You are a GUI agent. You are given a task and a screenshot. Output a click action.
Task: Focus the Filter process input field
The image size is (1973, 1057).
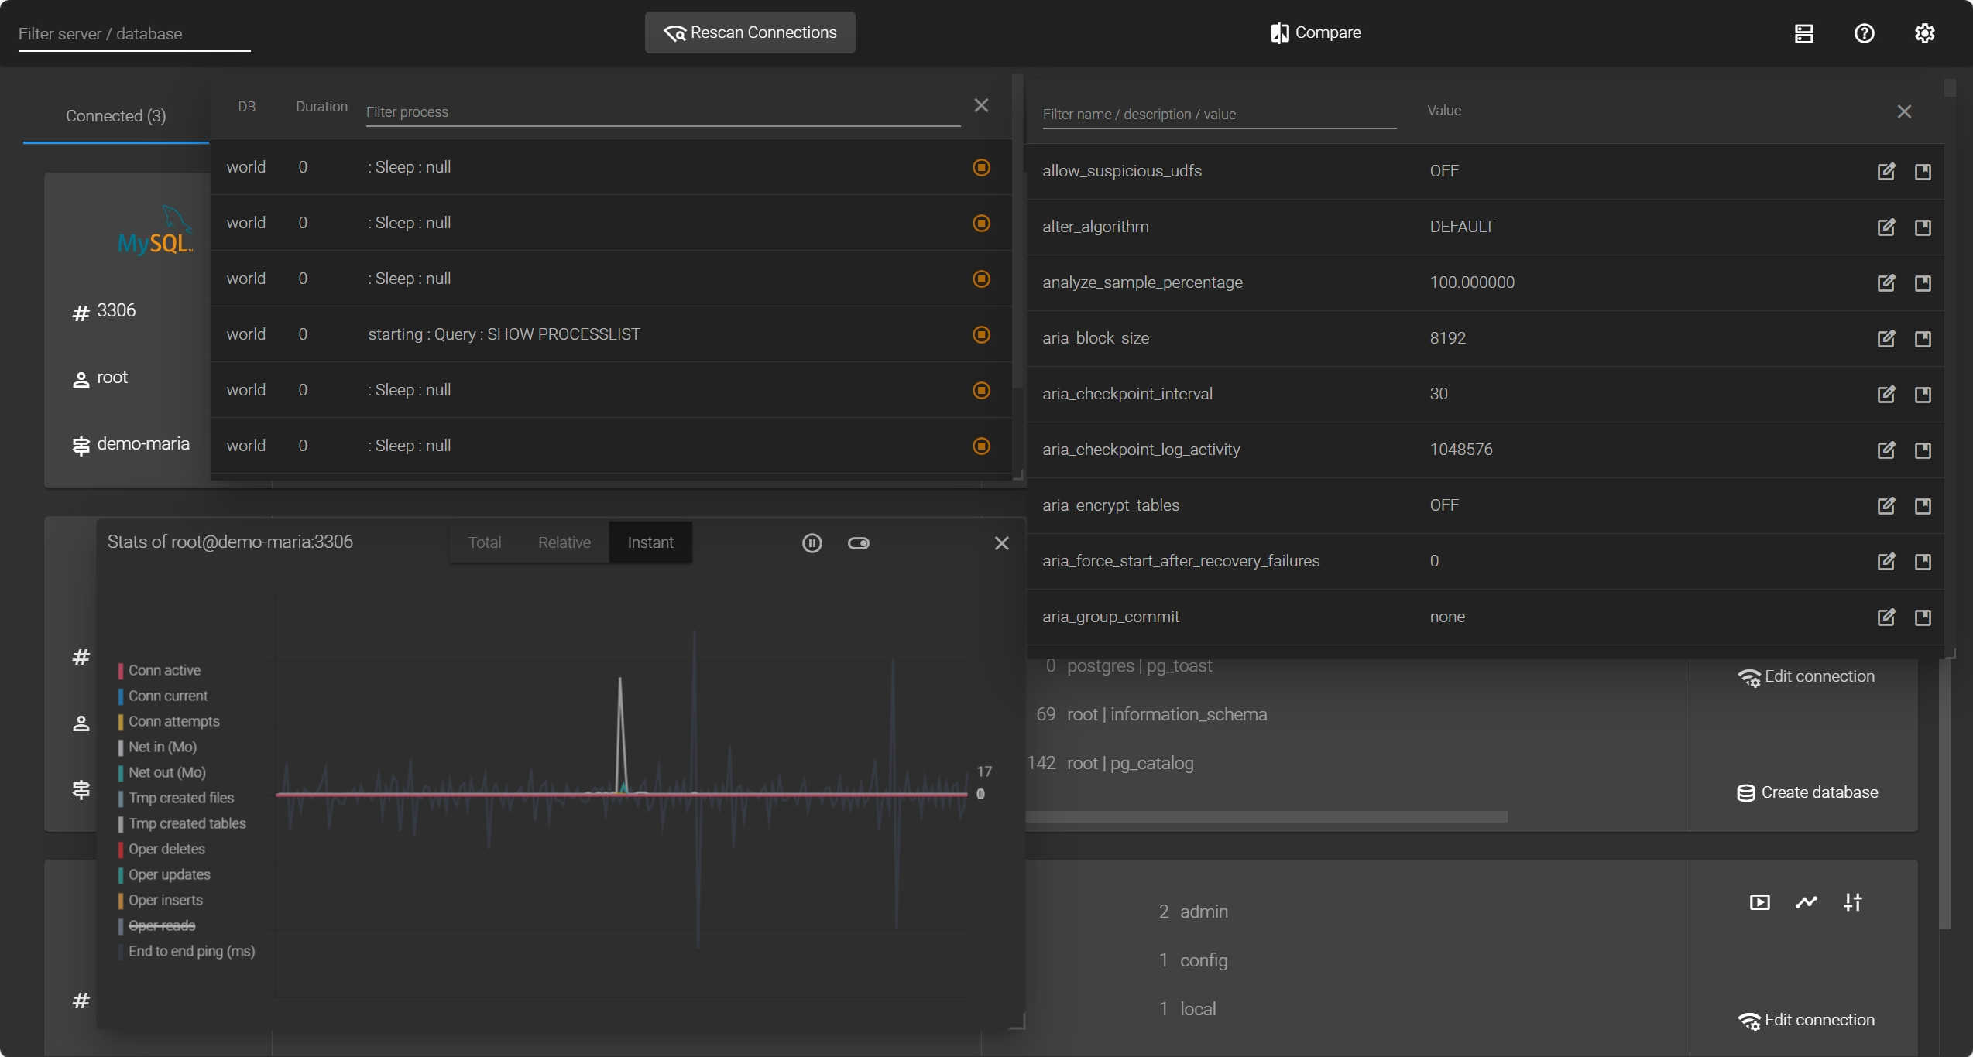pyautogui.click(x=662, y=112)
